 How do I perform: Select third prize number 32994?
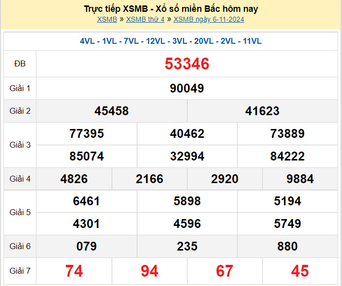pos(187,156)
